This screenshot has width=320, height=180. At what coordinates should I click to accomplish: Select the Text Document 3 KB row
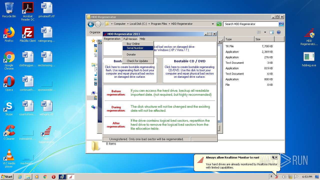click(x=249, y=63)
